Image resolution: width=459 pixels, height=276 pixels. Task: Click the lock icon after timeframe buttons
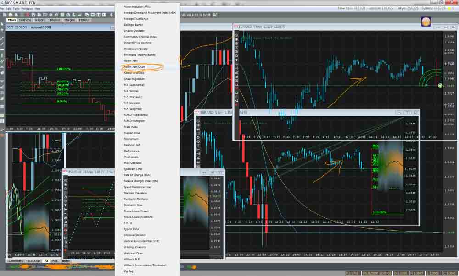(x=214, y=15)
